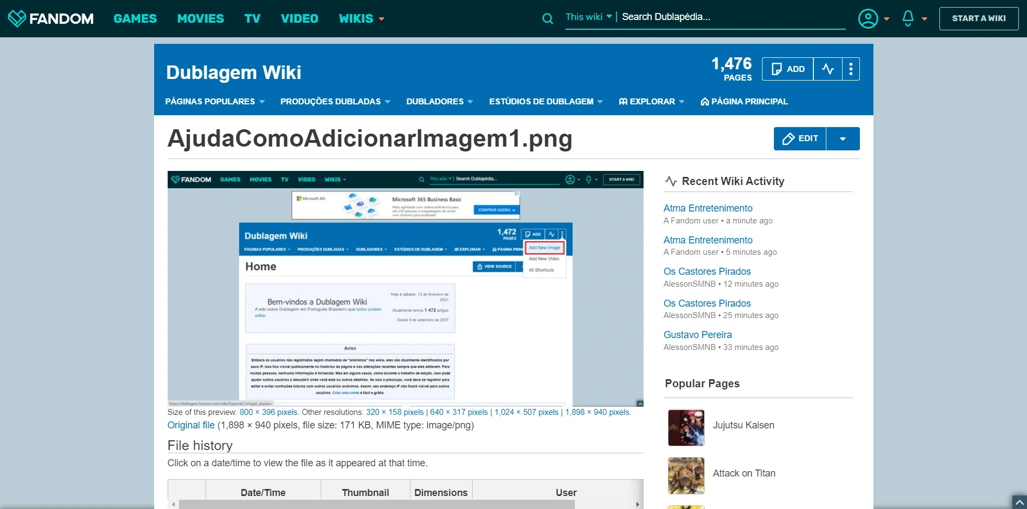
Task: Click the Edit button
Action: pyautogui.click(x=800, y=139)
